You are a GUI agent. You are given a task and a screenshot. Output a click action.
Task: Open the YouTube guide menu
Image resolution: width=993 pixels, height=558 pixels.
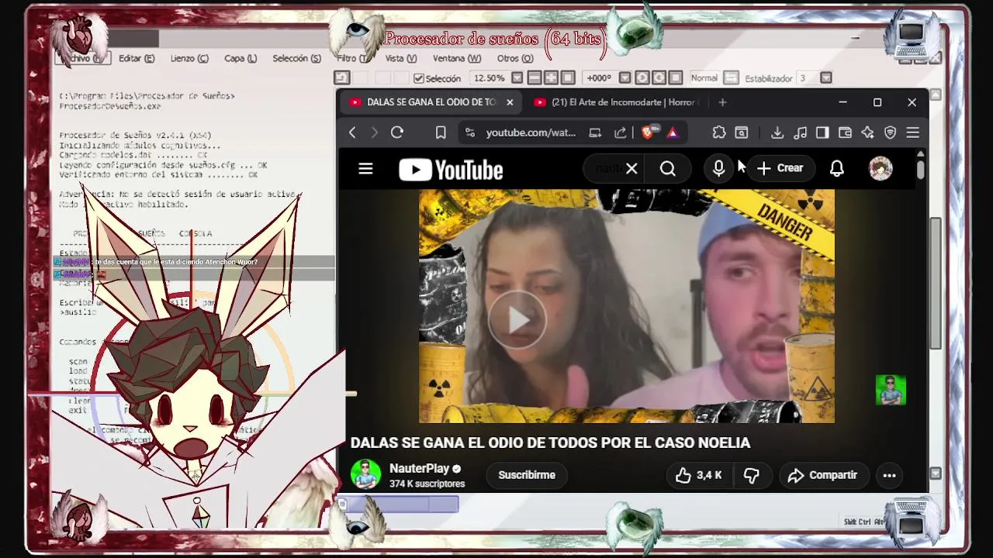click(x=366, y=169)
